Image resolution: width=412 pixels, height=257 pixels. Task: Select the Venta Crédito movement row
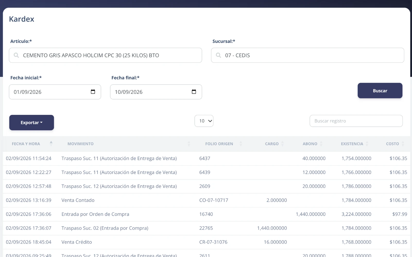tap(207, 242)
